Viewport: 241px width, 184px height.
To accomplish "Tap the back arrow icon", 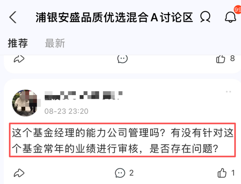I will pos(13,17).
